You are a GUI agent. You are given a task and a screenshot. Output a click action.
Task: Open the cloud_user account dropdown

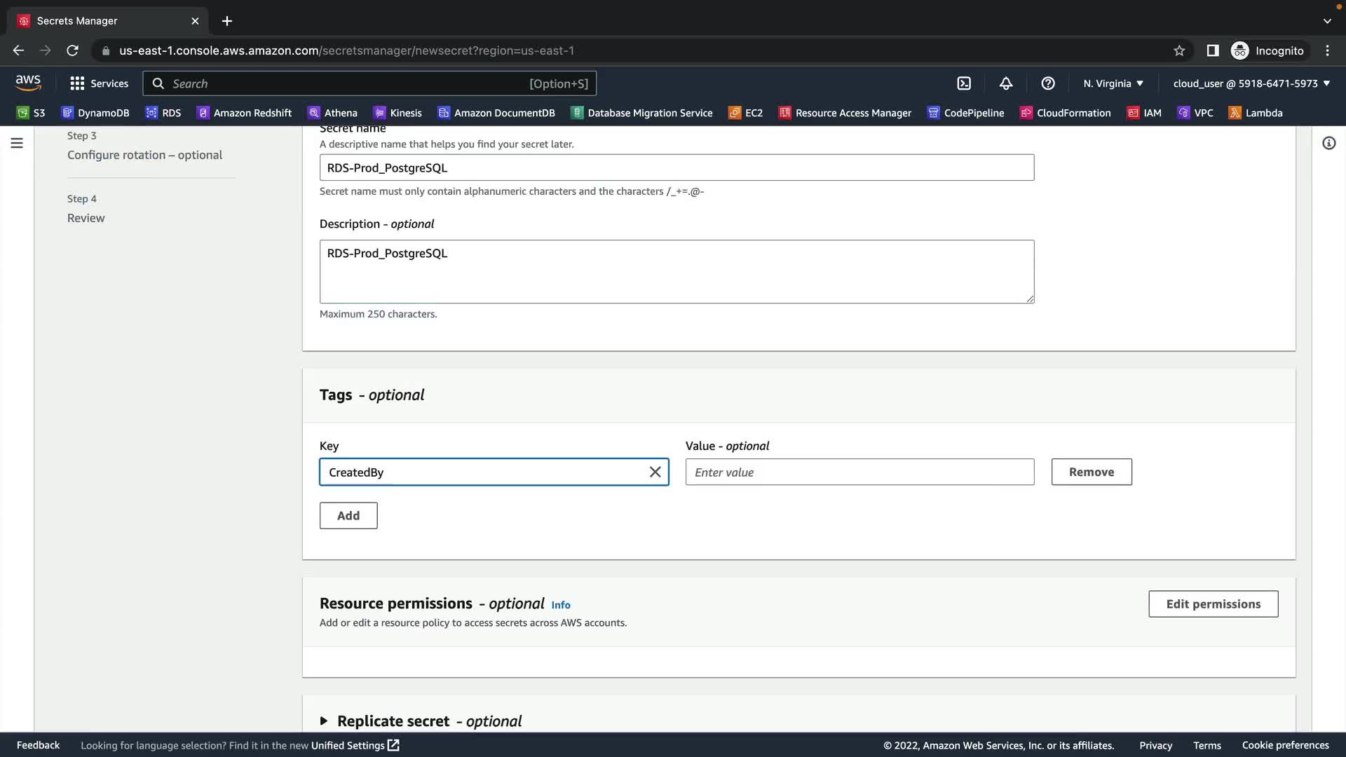tap(1251, 83)
